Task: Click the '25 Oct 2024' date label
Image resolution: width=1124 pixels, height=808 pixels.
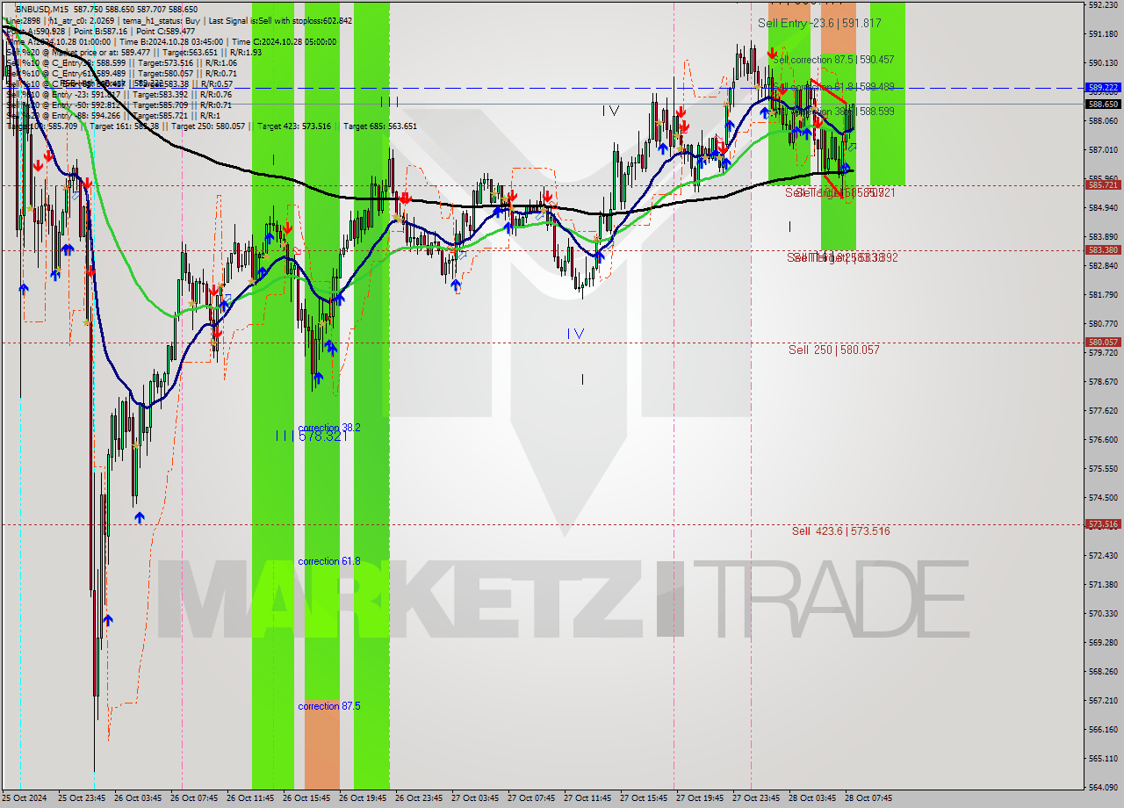Action: click(24, 798)
